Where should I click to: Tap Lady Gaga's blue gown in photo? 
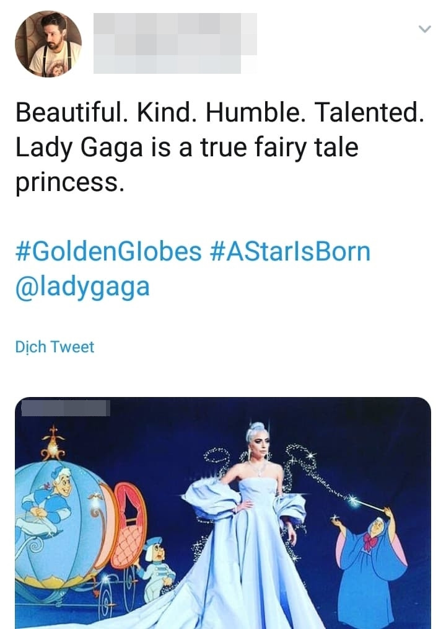[248, 558]
